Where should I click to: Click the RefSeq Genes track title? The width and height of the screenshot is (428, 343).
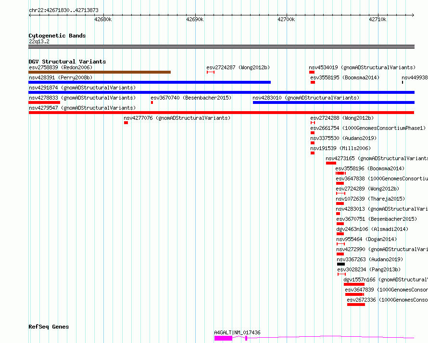[49, 327]
